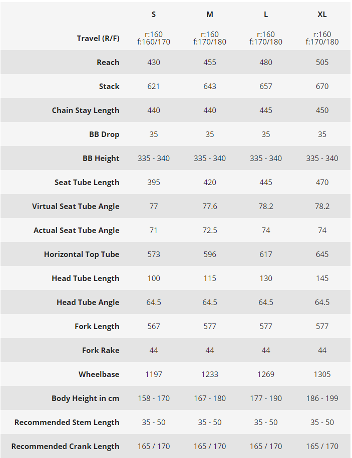Click the BB Drop row label
Screen dimensions: 352x458
[x=104, y=134]
